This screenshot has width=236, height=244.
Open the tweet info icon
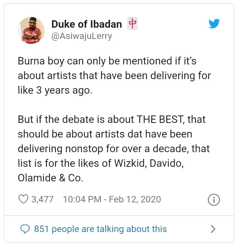pyautogui.click(x=213, y=200)
